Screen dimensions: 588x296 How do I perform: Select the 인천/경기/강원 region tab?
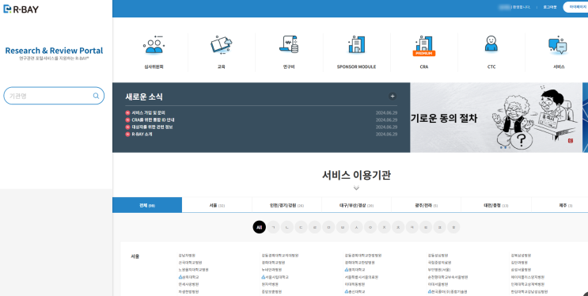[286, 205]
